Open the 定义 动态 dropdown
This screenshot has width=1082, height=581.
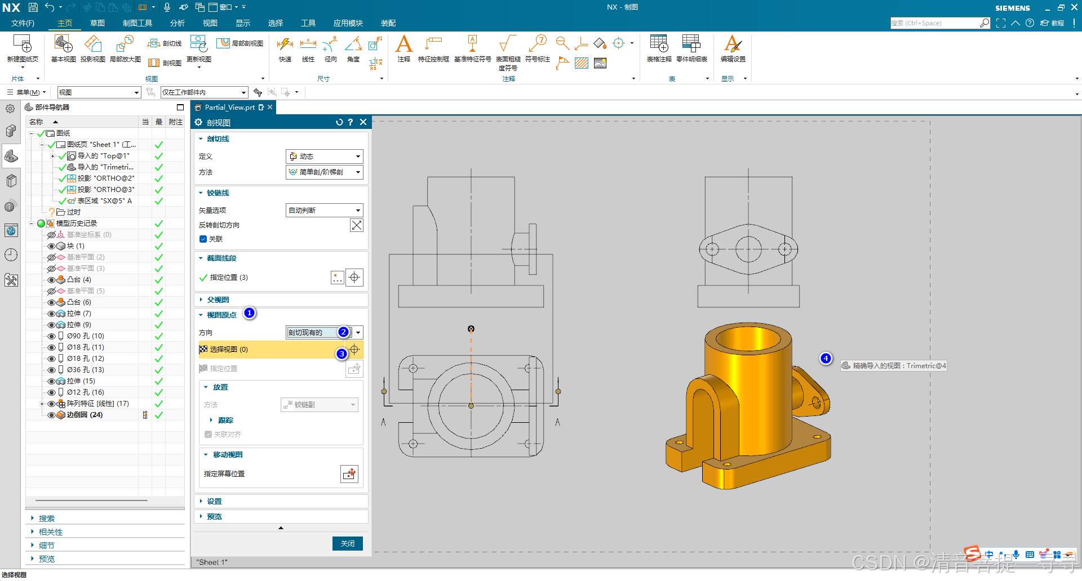pos(325,157)
